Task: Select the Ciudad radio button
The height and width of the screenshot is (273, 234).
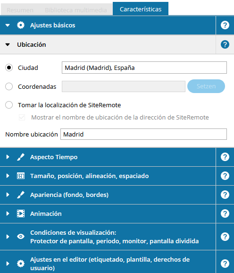Action: pyautogui.click(x=9, y=68)
